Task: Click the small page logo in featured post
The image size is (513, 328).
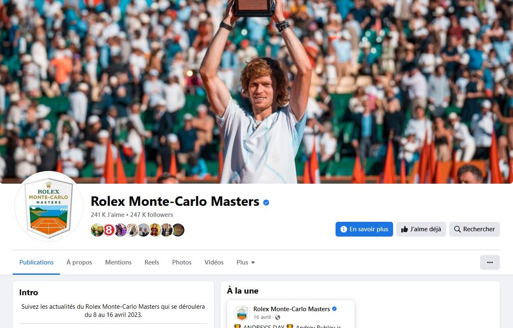Action: pos(242,313)
